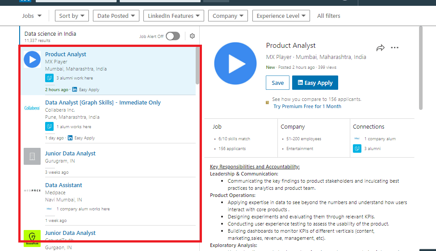The height and width of the screenshot is (251, 436).
Task: Click the job details pane scrollbar
Action: coord(421,68)
